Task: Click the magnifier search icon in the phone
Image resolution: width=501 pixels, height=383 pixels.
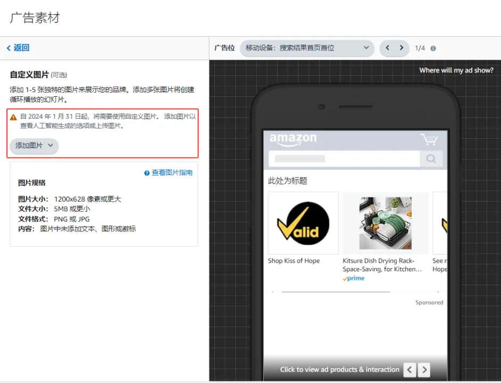Action: pos(431,159)
